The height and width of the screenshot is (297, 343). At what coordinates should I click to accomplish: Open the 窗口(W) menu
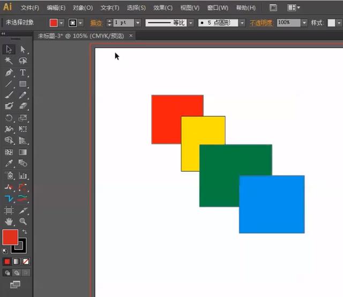[x=218, y=8]
